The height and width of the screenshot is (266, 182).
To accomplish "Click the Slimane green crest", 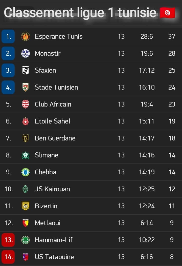I will point(26,155).
